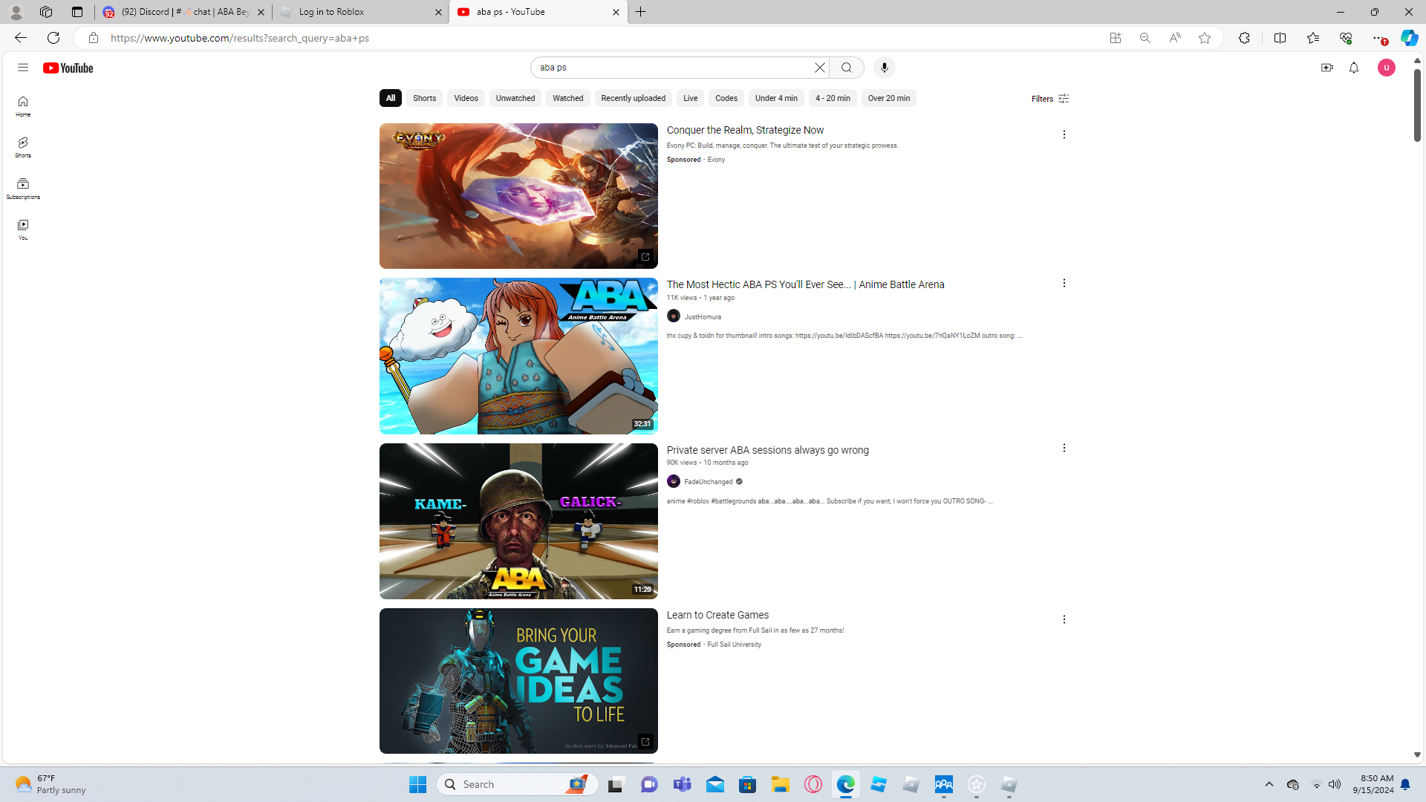Open the Favorites list in the browser toolbar
Screen dimensions: 1426x802
click(x=1313, y=38)
